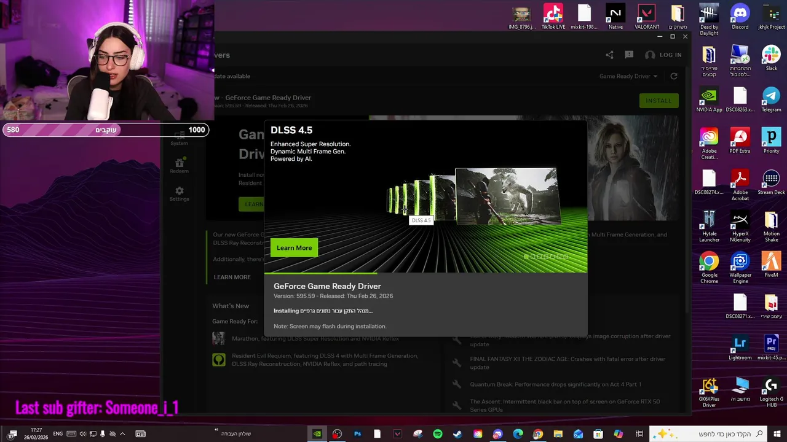Viewport: 787px width, 442px height.
Task: Click Learn More on the DLSS 4.5 banner
Action: tap(294, 247)
